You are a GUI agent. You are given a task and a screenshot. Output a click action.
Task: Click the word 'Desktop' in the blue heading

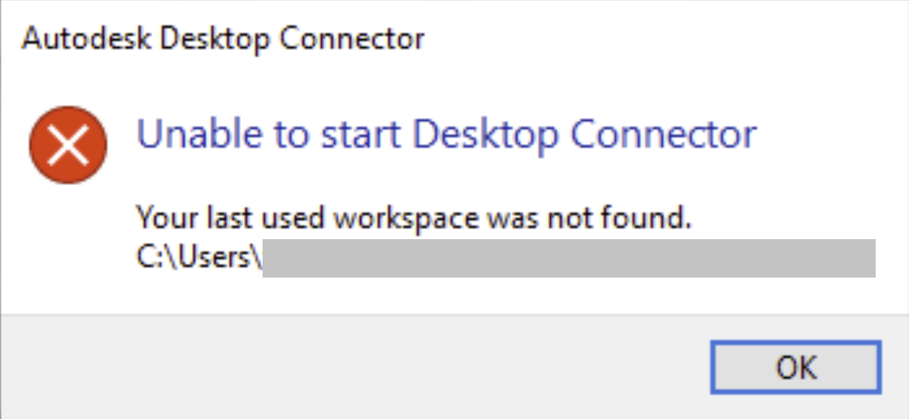click(485, 134)
